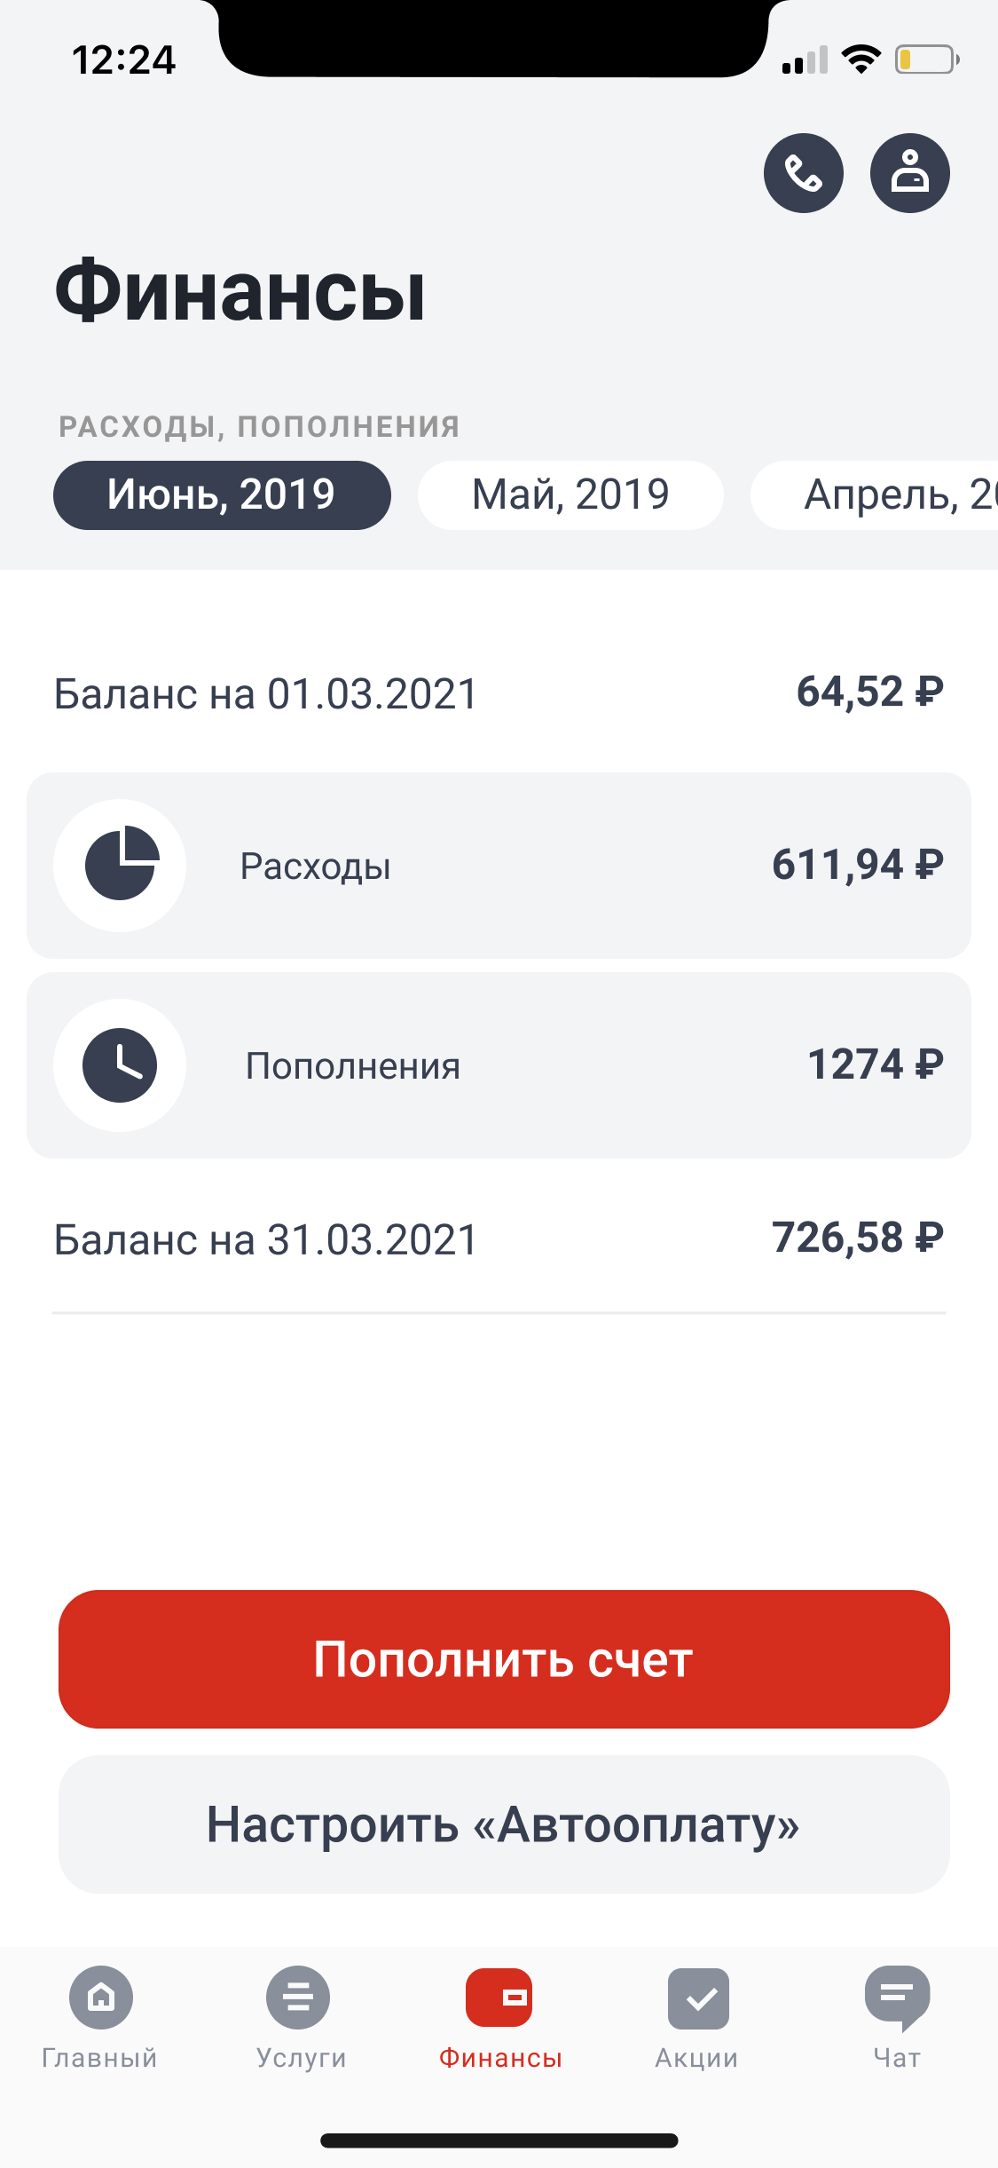The image size is (998, 2168).
Task: Open the Услуги services icon
Action: coord(298,1998)
